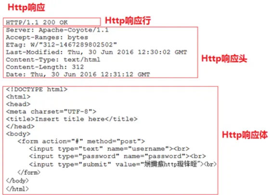
Task: Click the 'Insert title here' title tag line
Action: 72,119
